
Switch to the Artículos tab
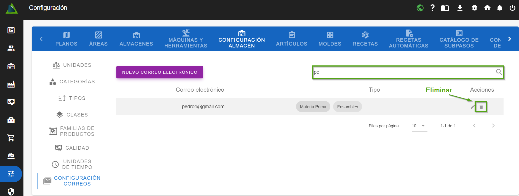coord(291,39)
